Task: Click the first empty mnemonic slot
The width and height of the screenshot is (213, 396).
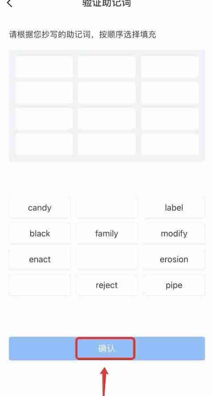Action: [44, 67]
